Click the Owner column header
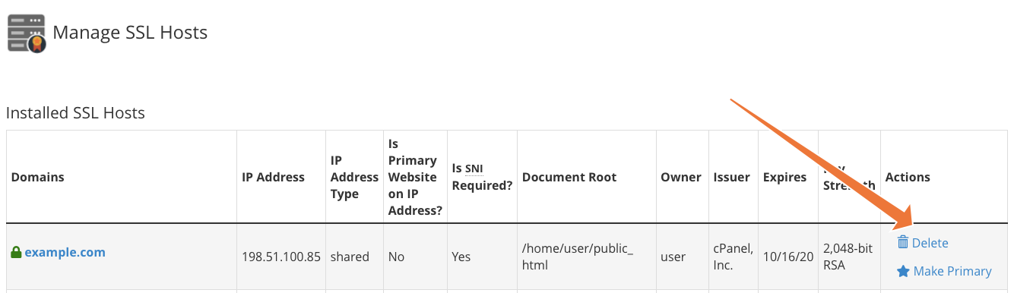 [681, 177]
